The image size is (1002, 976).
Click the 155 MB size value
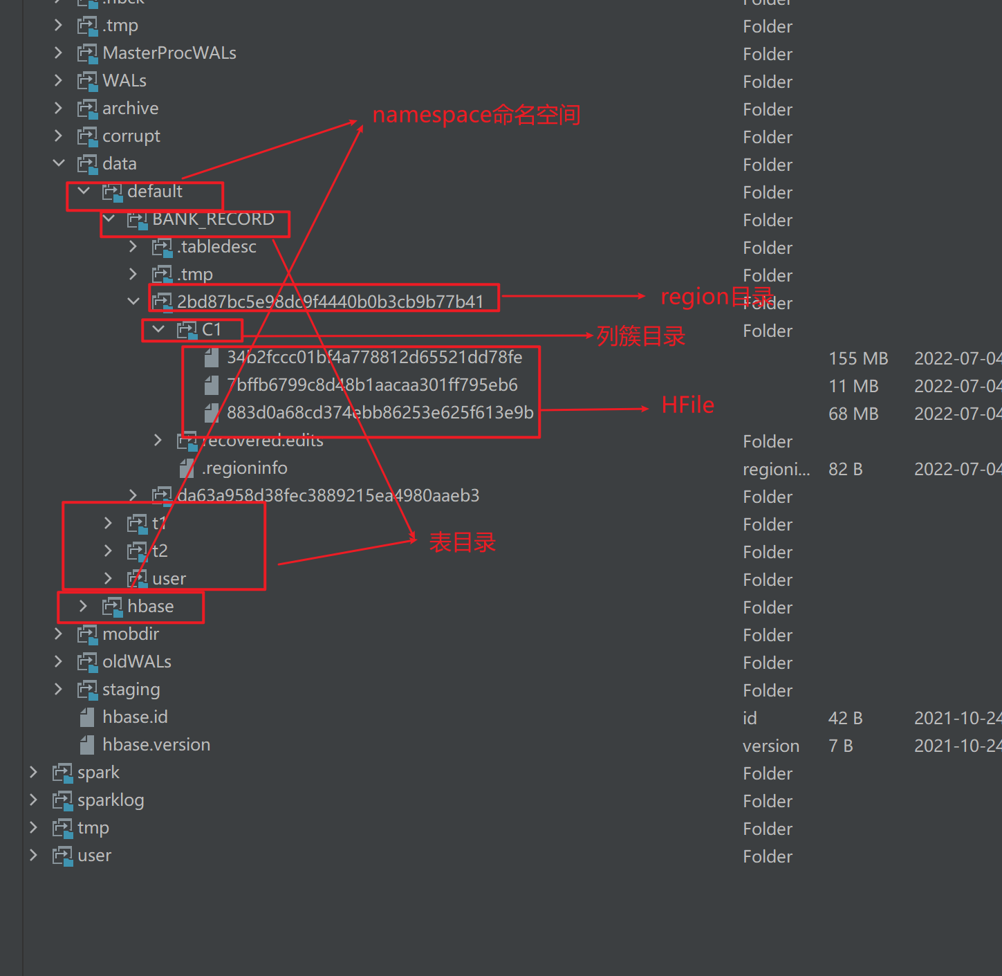pyautogui.click(x=858, y=358)
